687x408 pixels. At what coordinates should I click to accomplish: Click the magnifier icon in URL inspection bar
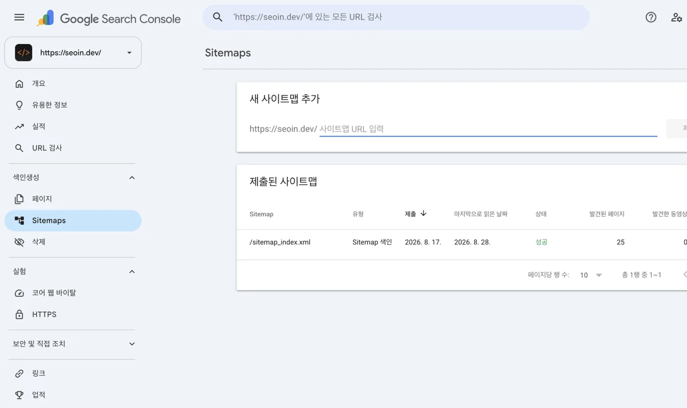[218, 17]
